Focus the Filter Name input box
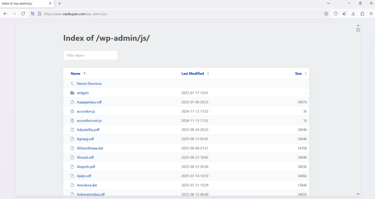This screenshot has width=375, height=199. (90, 55)
